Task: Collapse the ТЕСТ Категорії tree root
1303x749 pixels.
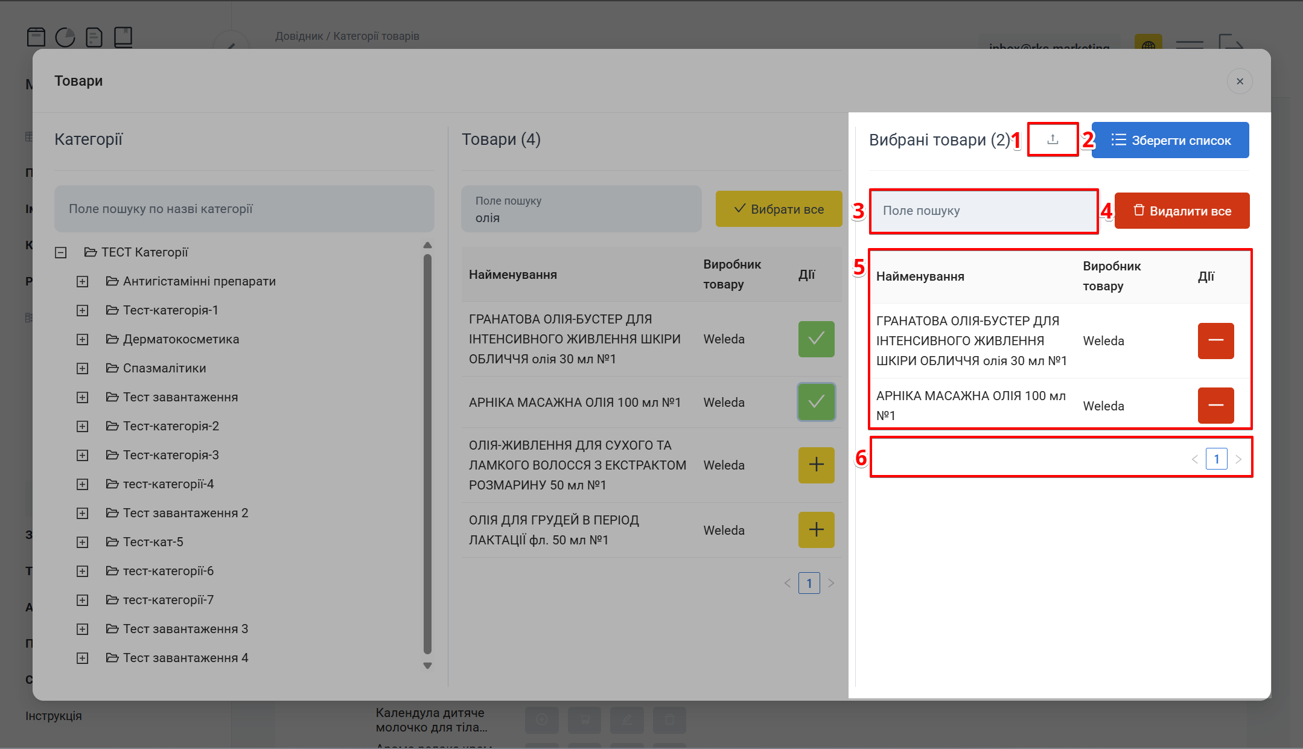Action: [x=61, y=252]
